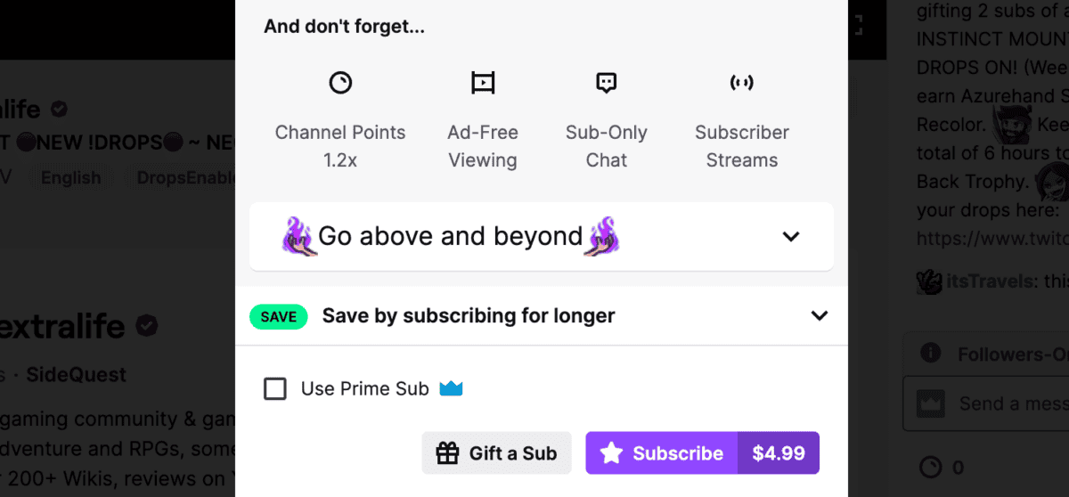Click the purple Subscribe button
The height and width of the screenshot is (497, 1069).
click(662, 453)
